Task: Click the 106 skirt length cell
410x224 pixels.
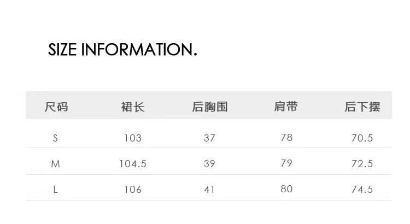Action: (x=133, y=190)
